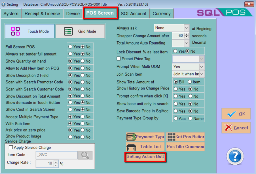Open Set Pos Button configuration
Screen dimensions: 256x174
point(185,137)
